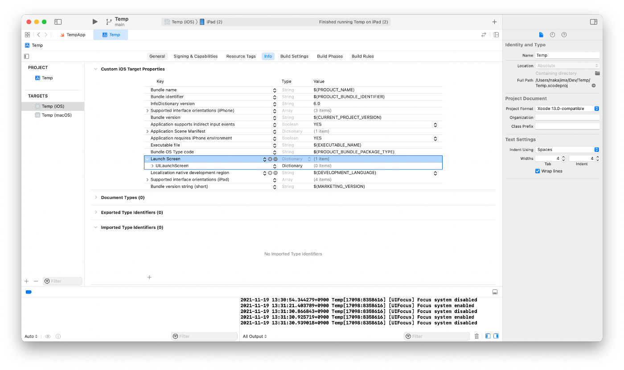Viewport: 624px width, 370px height.
Task: Click the Organization field
Action: 567,118
